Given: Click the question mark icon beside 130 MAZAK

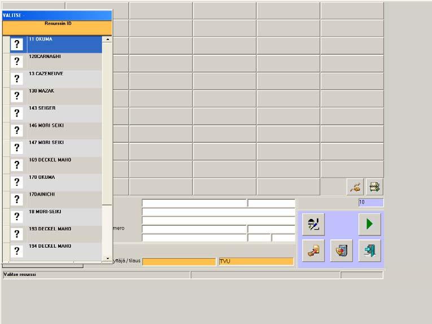Looking at the screenshot, I should (x=17, y=96).
